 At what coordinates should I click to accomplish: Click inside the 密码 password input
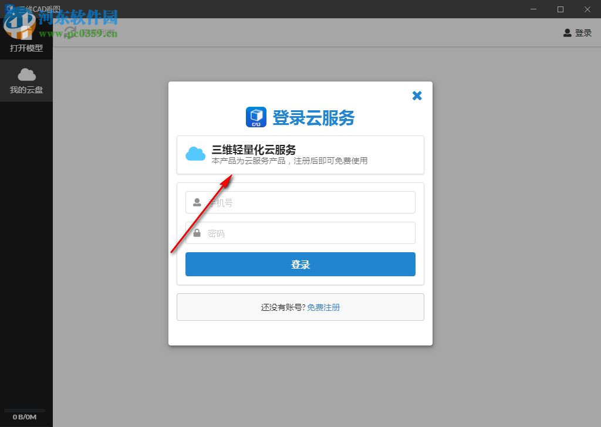point(300,232)
